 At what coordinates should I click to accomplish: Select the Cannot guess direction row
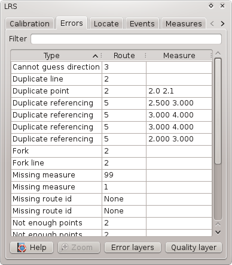[x=111, y=67]
